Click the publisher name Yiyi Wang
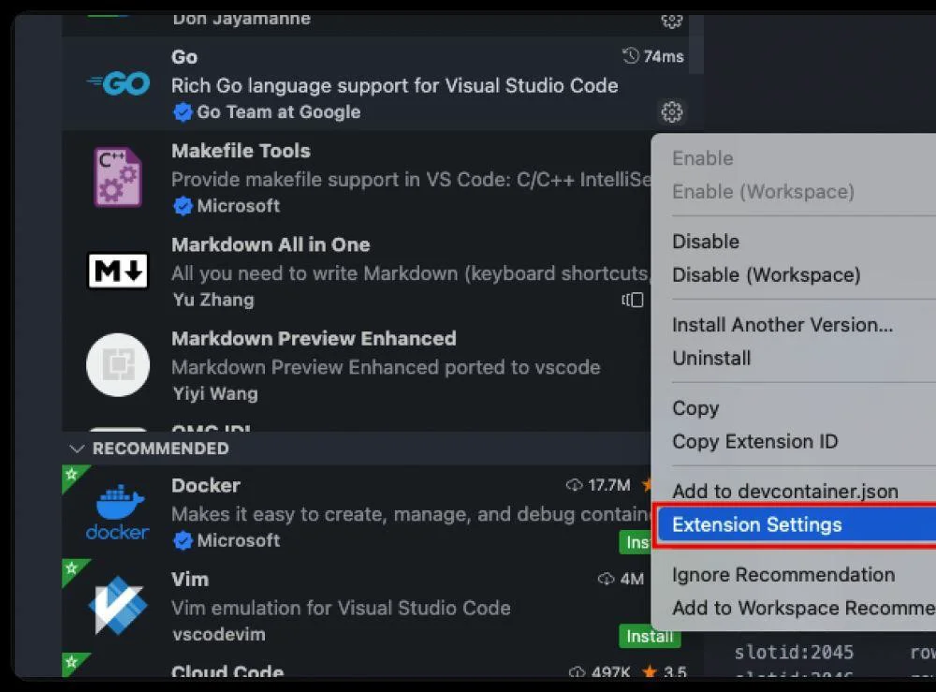This screenshot has height=692, width=936. [x=215, y=394]
